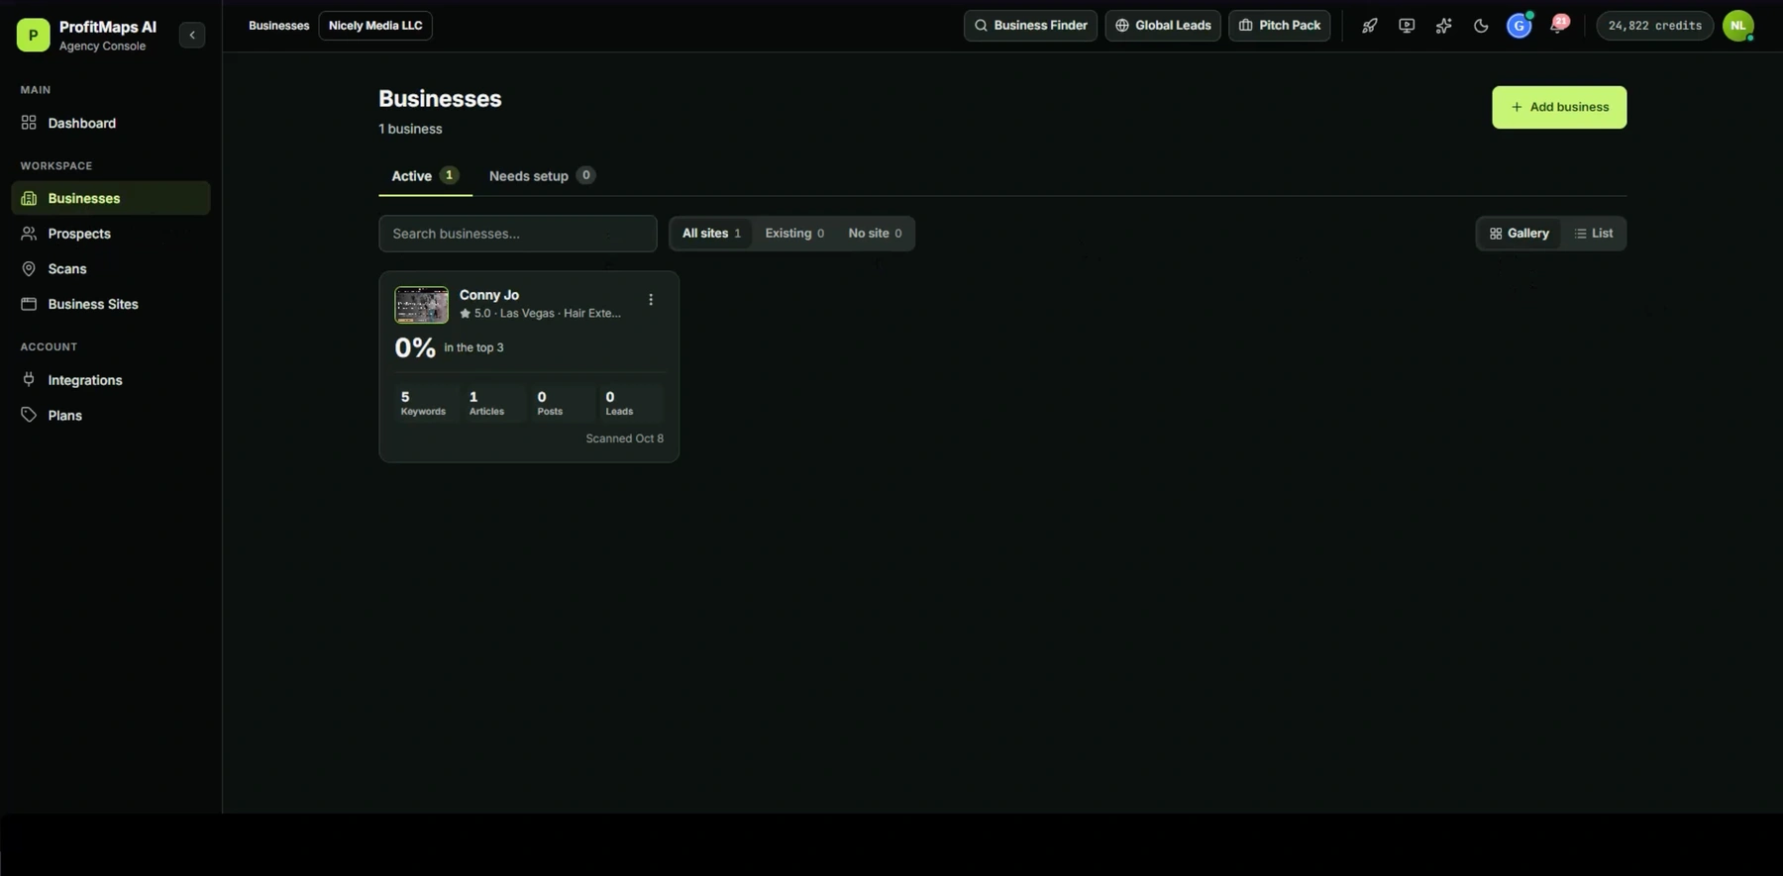Open the Pitch Pack
This screenshot has height=876, width=1783.
click(1280, 26)
